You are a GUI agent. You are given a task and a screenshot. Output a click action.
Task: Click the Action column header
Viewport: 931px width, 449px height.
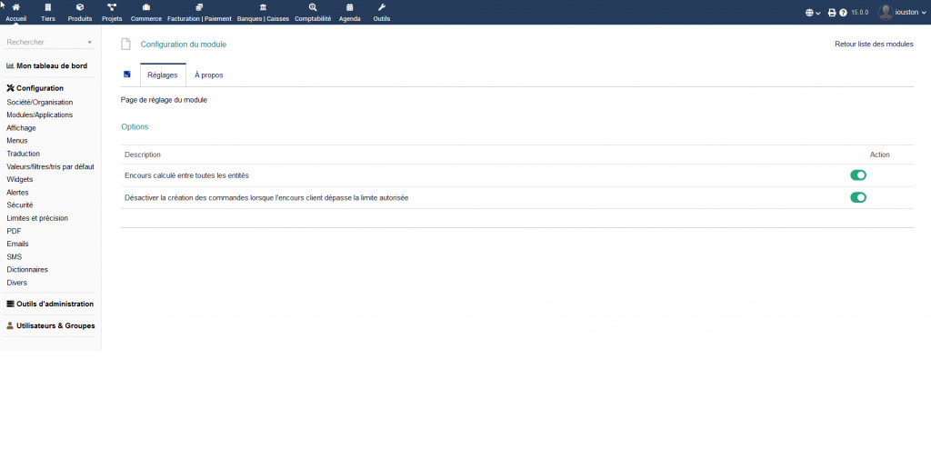click(880, 155)
